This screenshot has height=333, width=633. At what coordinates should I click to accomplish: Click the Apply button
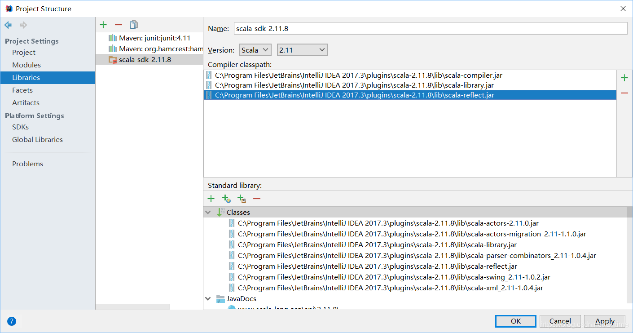click(605, 321)
